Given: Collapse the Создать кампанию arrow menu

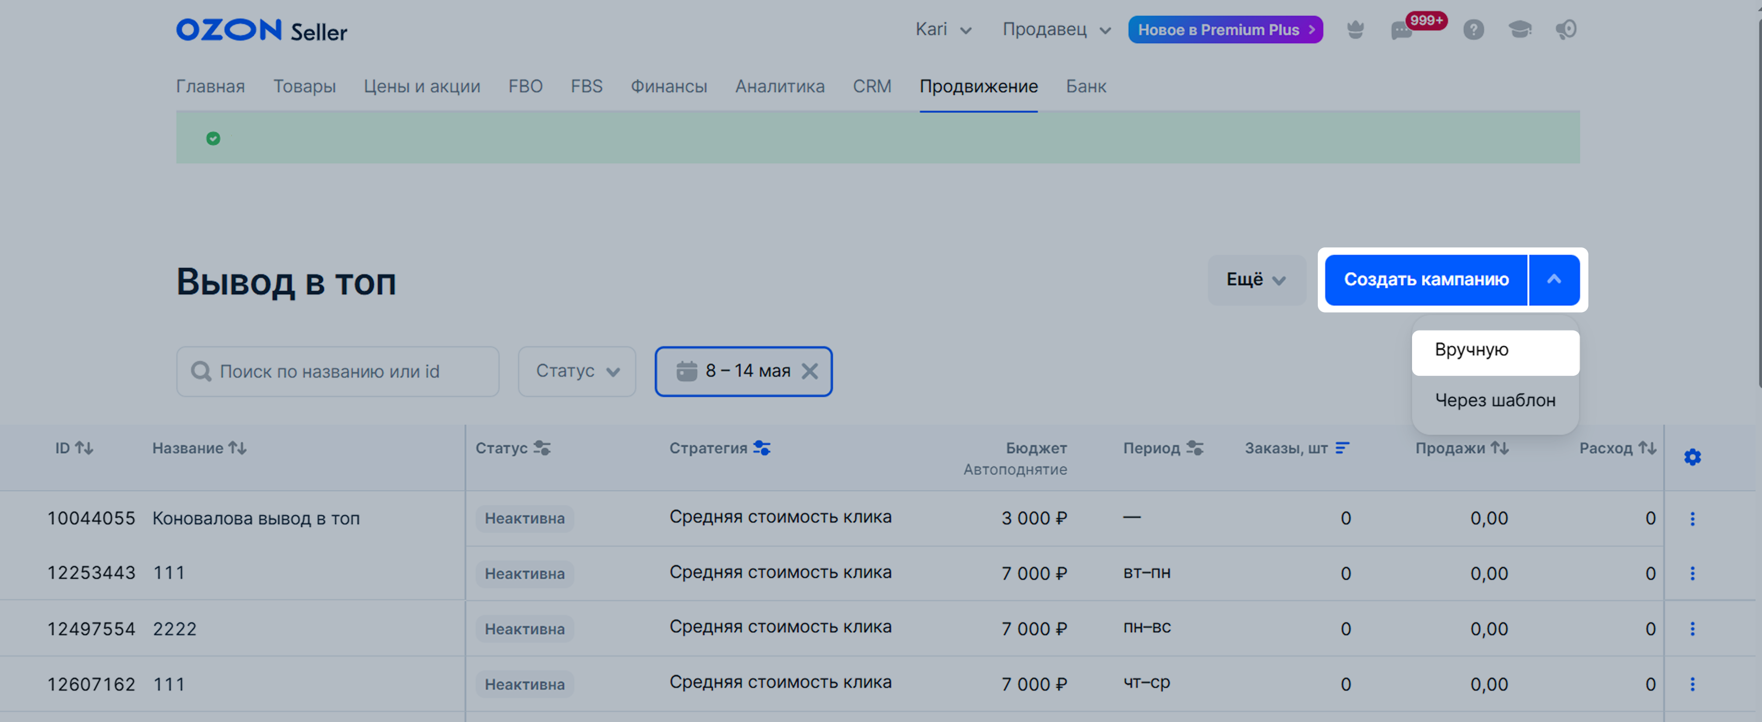Looking at the screenshot, I should (x=1554, y=280).
